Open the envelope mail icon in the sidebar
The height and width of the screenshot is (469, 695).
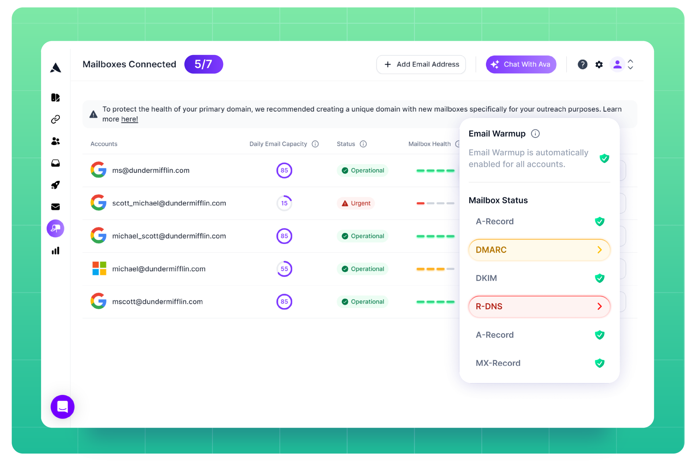tap(55, 207)
